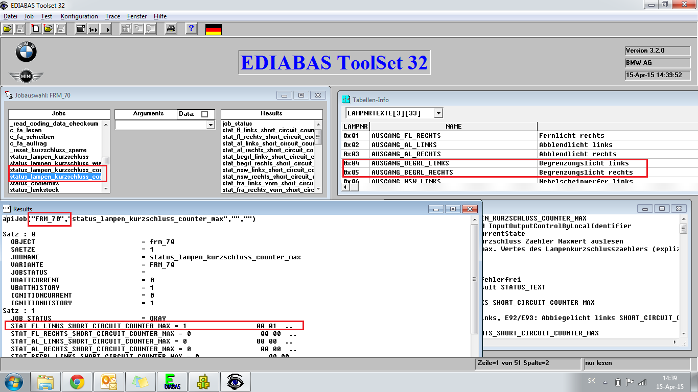Viewport: 698px width, 392px height.
Task: Open the Trace menu
Action: 112,16
